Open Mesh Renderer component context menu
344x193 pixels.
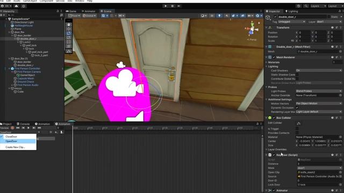(x=340, y=57)
